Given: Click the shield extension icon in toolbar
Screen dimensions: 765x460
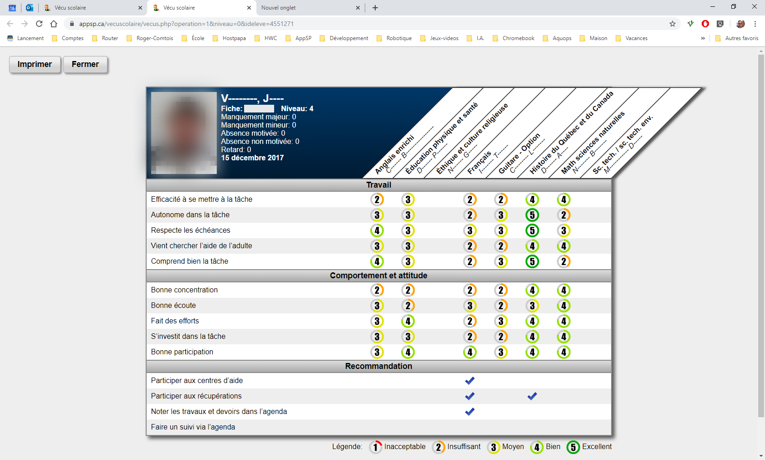Looking at the screenshot, I should coord(720,24).
